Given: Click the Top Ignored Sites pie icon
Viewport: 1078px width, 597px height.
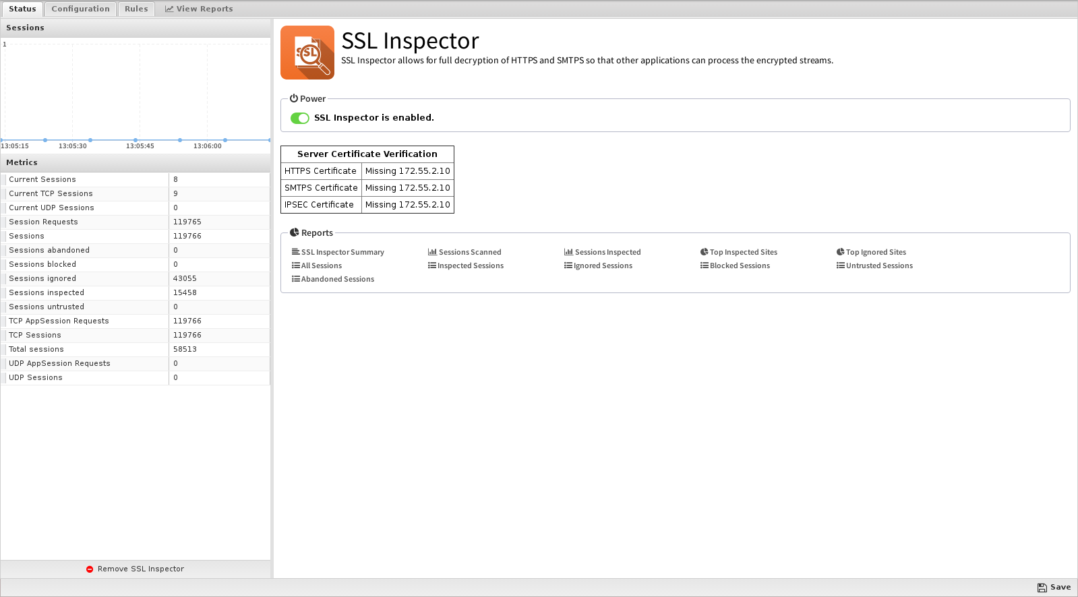Looking at the screenshot, I should coord(840,252).
